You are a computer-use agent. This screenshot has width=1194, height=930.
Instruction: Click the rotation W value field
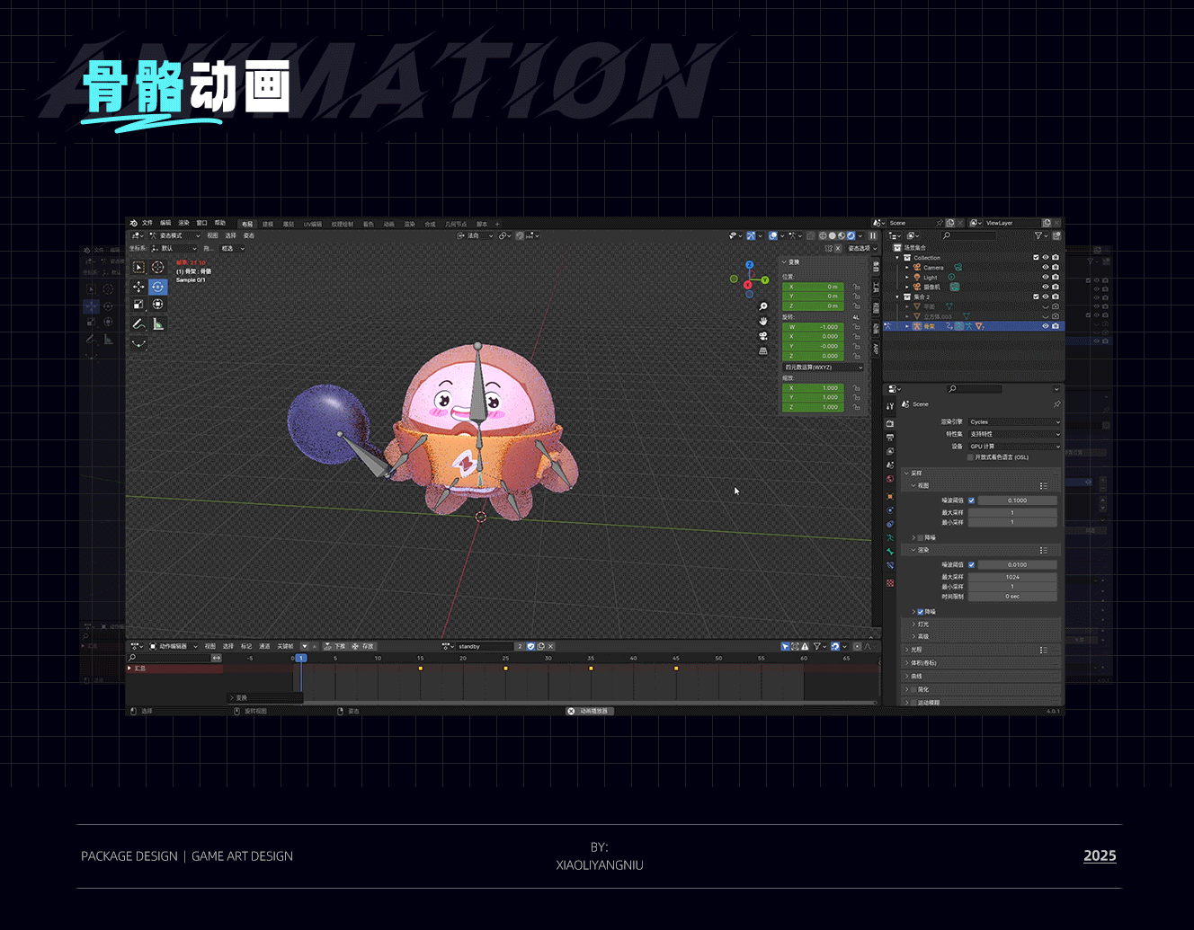coord(815,327)
